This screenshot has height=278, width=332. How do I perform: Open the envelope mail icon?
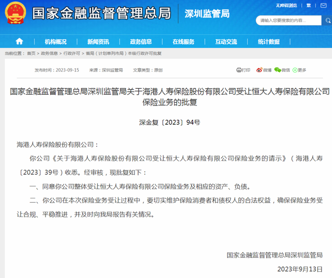pyautogui.click(x=323, y=6)
